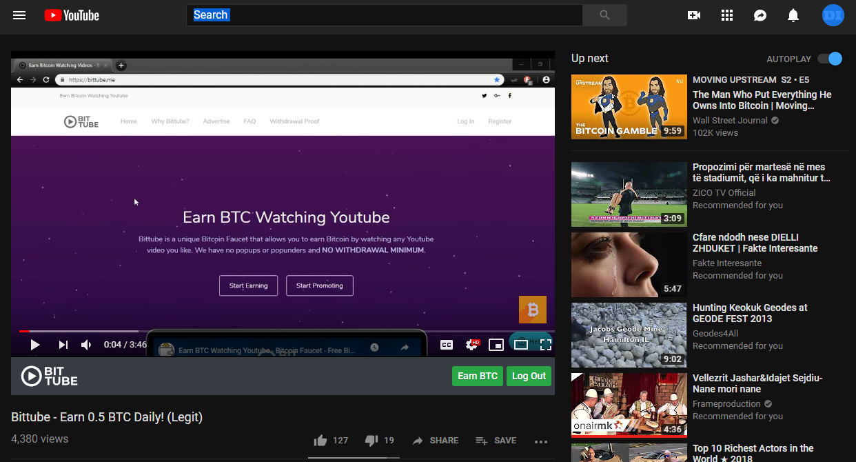Open the crying eye video thumbnail

[x=629, y=265]
